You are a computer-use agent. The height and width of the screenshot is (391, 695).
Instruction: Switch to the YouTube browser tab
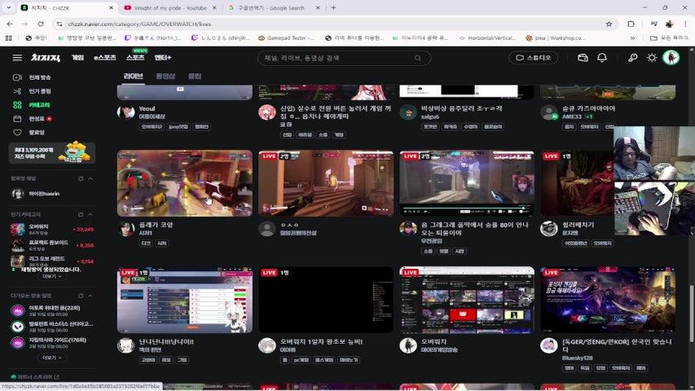click(170, 8)
